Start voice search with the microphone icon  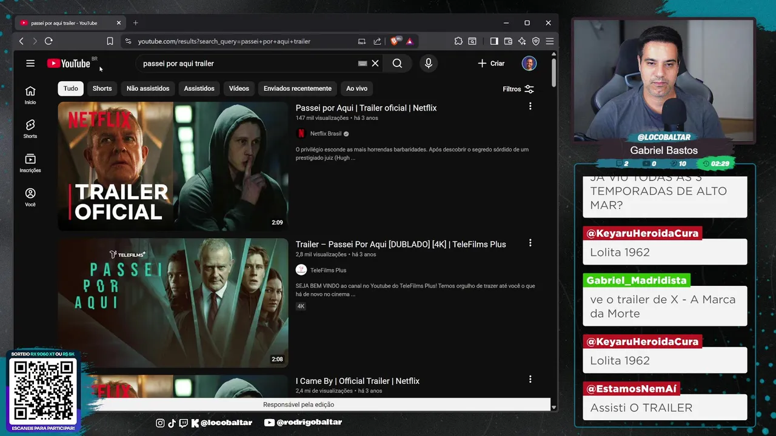click(429, 63)
